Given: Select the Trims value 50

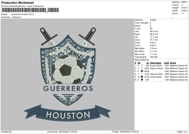Looking at the screenshot, I should [x=151, y=28].
